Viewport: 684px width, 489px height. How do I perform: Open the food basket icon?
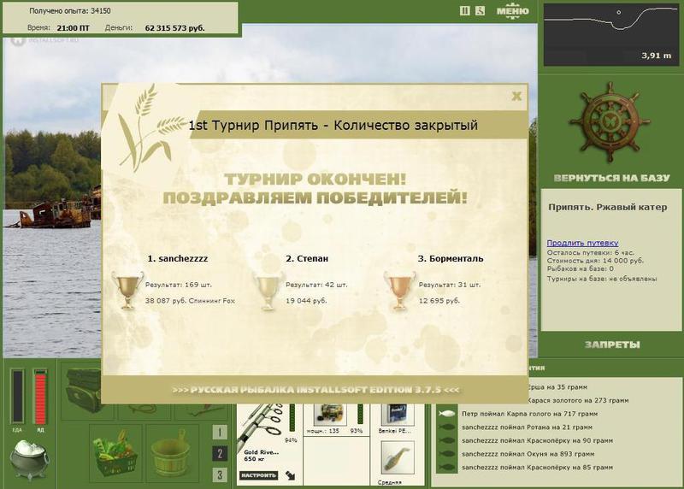tap(115, 454)
